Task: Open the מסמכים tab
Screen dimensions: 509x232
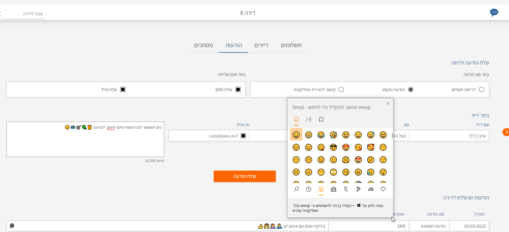Action: click(x=203, y=45)
